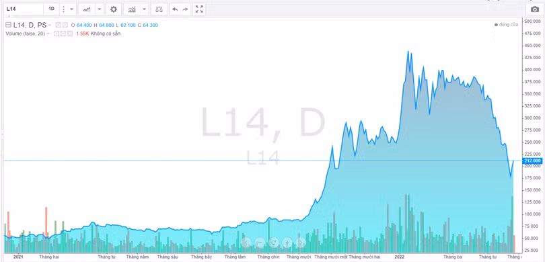Click the Tháng sáu axis label
Image resolution: width=545 pixels, height=262 pixels.
168,257
